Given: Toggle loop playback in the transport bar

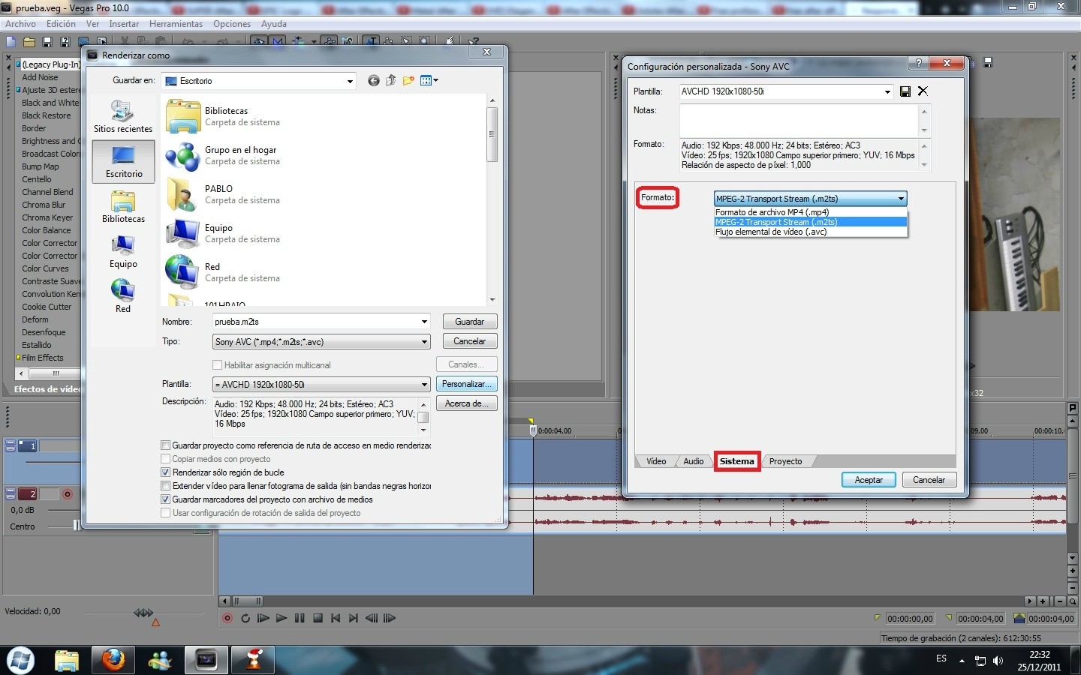Looking at the screenshot, I should [245, 618].
